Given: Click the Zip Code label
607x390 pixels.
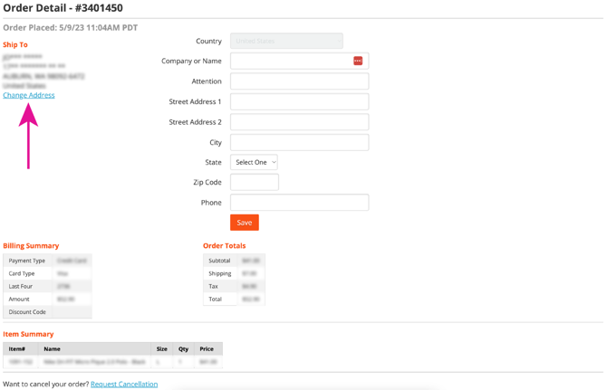Looking at the screenshot, I should coord(207,182).
